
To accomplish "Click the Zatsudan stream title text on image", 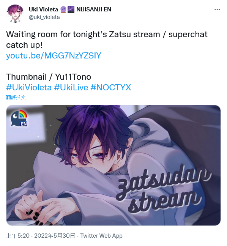I will pos(163,189).
